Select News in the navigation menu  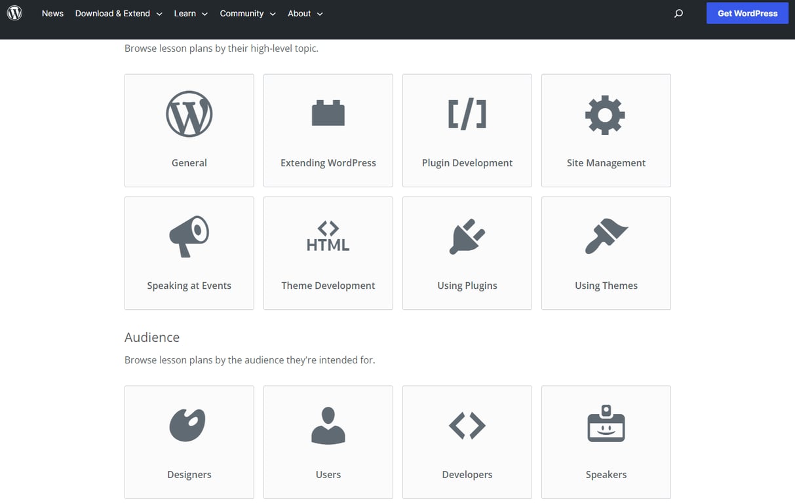click(x=52, y=13)
